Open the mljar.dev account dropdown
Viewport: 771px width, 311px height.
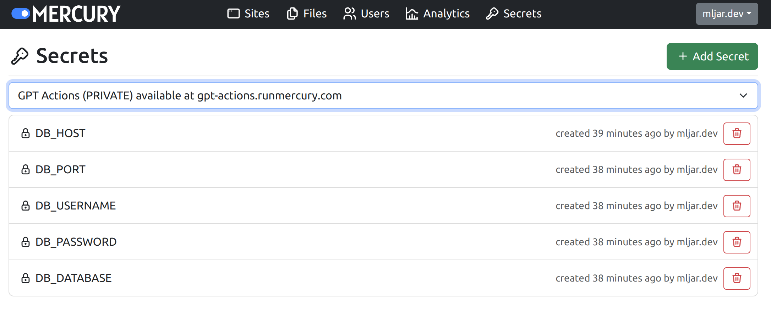click(727, 13)
